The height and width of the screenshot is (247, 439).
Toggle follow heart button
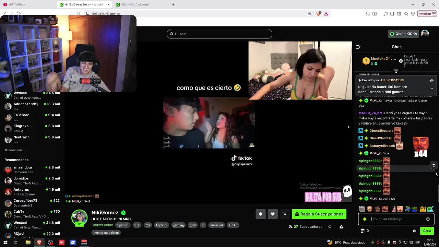pyautogui.click(x=273, y=214)
